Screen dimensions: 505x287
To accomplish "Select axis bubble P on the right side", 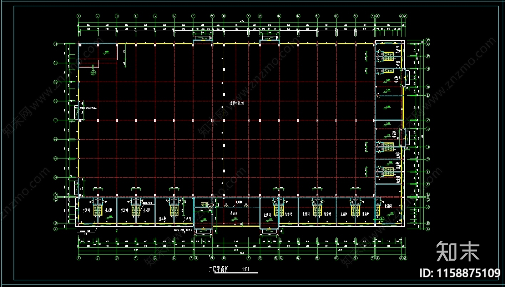I will [428, 56].
